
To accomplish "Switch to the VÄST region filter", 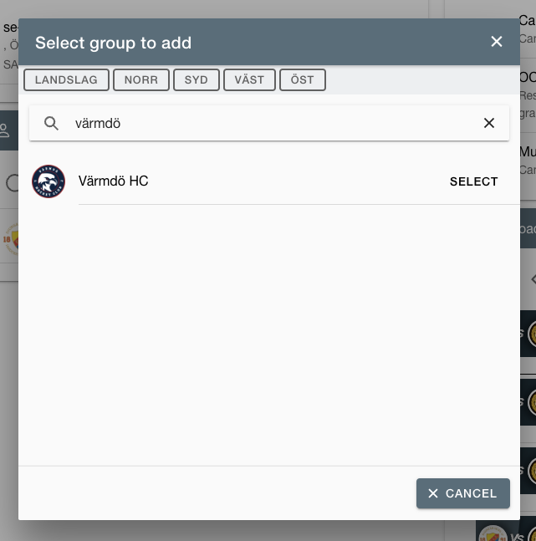I will (x=249, y=79).
